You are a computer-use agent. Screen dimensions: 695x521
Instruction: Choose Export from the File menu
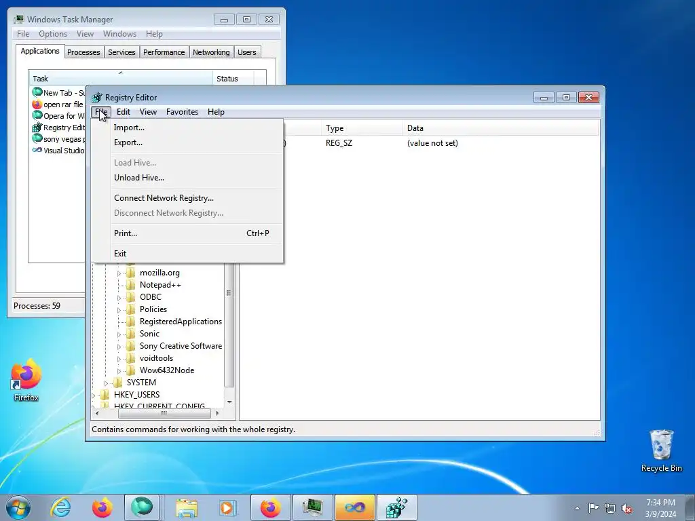coord(128,142)
